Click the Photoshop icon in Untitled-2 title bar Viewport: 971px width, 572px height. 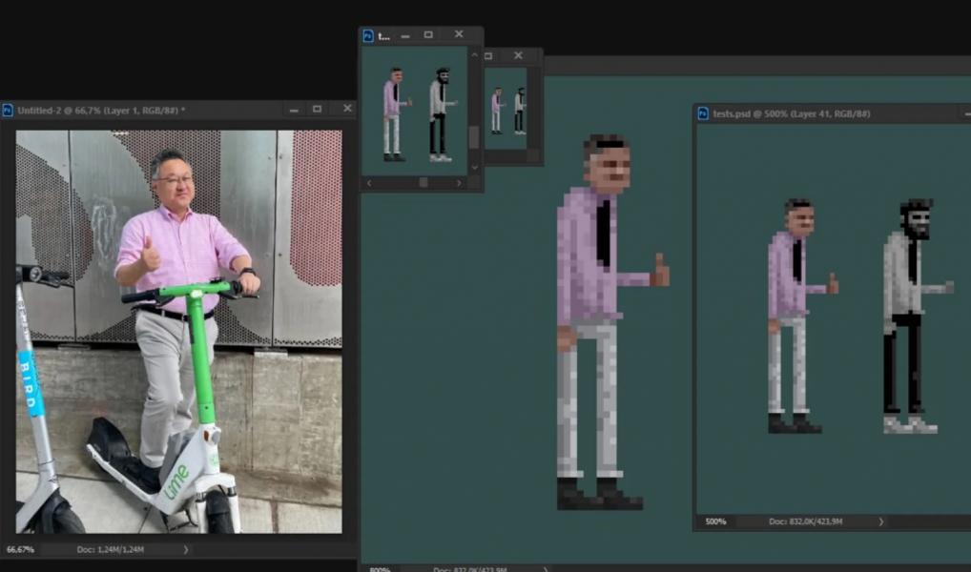pyautogui.click(x=8, y=111)
